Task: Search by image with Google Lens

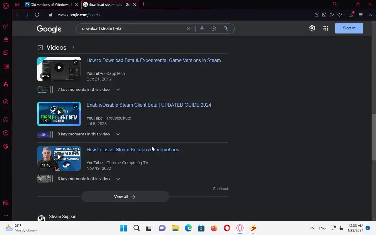Action: 214,28
